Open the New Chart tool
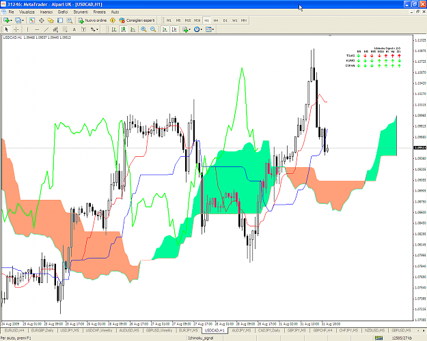 pyautogui.click(x=6, y=20)
